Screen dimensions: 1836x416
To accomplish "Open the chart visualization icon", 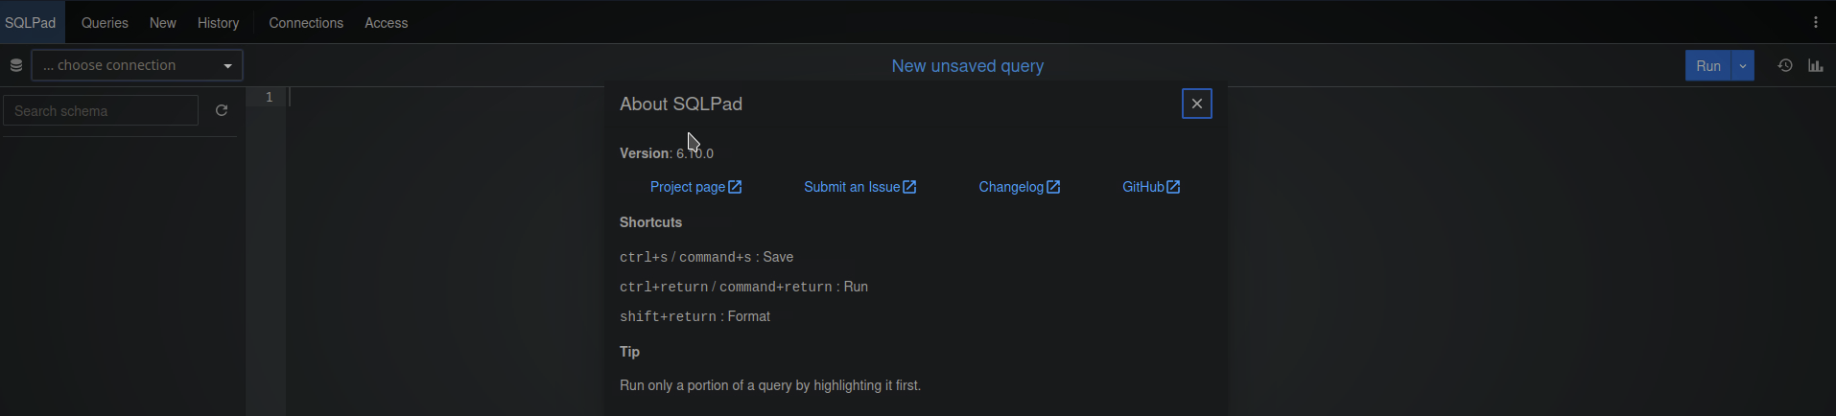I will (x=1816, y=65).
